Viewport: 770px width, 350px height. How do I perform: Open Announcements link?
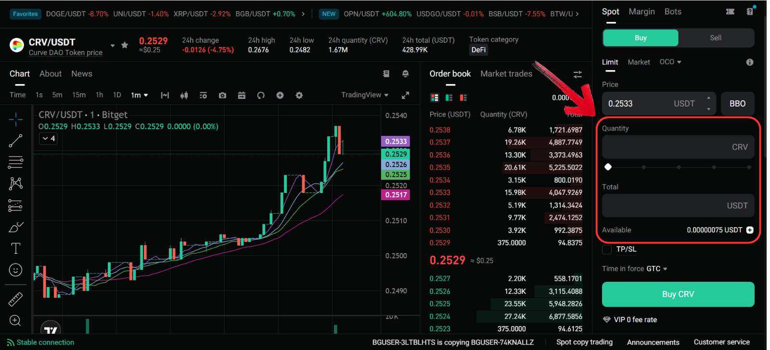[x=653, y=342]
